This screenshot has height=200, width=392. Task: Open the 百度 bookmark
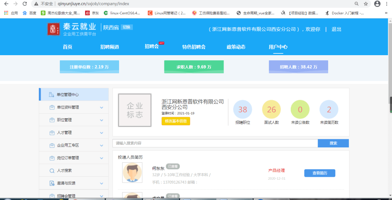tap(29, 13)
